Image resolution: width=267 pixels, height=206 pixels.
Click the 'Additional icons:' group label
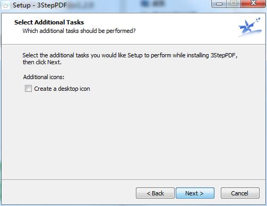(44, 77)
